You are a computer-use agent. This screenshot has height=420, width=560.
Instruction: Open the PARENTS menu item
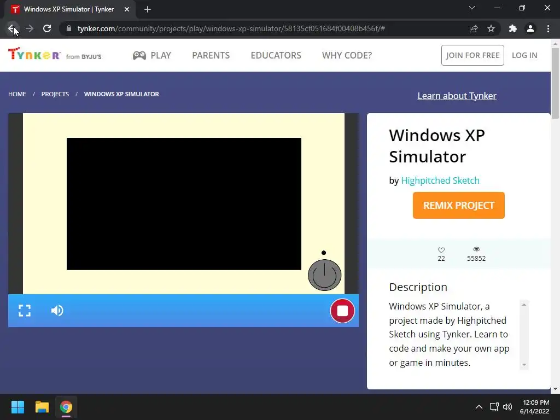[211, 55]
